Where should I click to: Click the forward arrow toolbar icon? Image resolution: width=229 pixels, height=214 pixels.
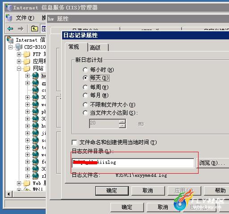pos(21,28)
